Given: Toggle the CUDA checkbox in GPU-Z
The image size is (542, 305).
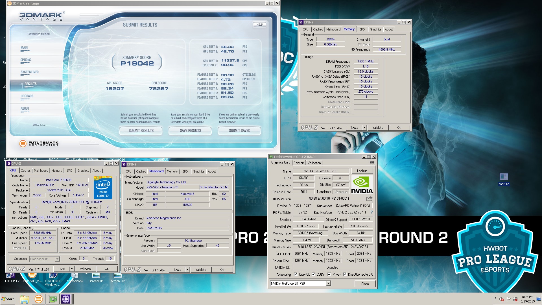Looking at the screenshot, I should tap(313, 274).
